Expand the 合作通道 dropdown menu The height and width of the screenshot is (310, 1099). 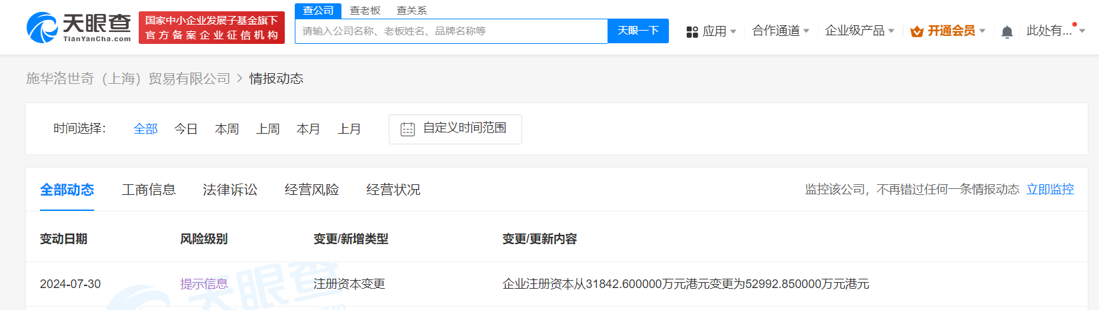(780, 31)
